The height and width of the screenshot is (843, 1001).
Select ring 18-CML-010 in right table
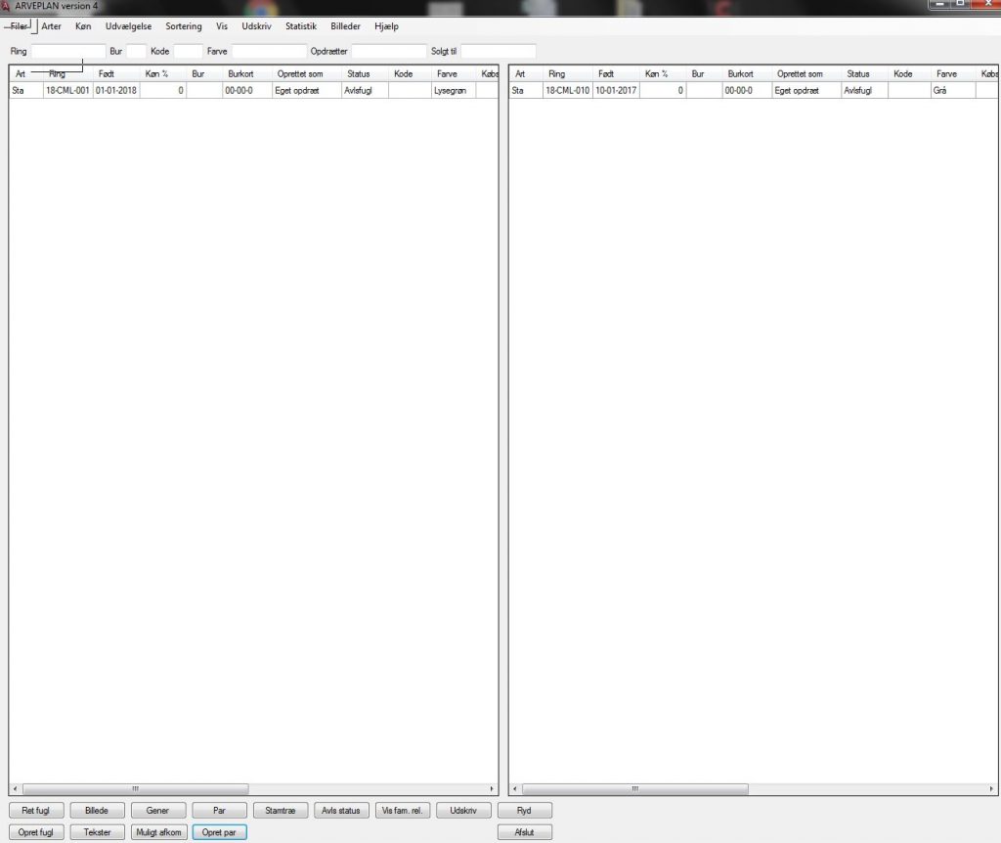568,91
